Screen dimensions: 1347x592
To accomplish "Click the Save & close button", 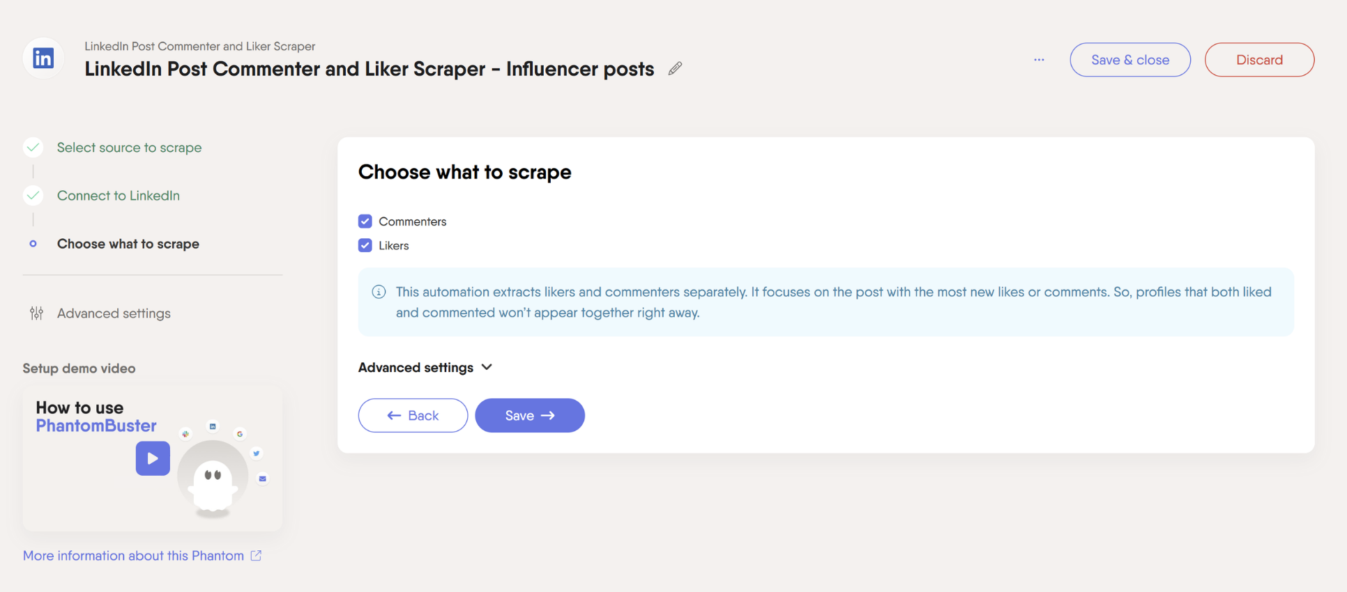I will click(1130, 60).
